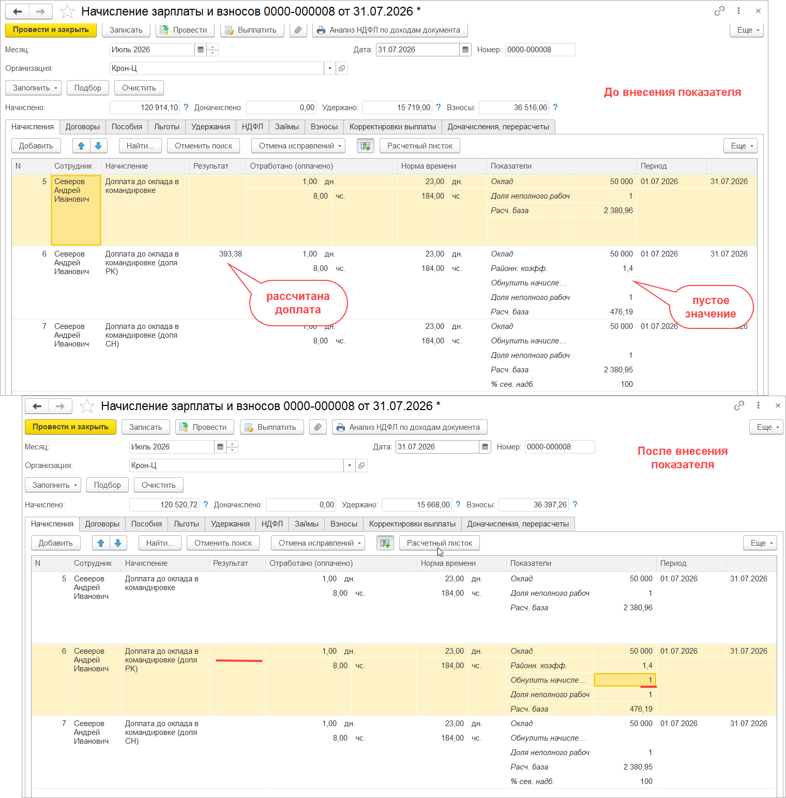Click the Выплатить button in top toolbar

pos(252,30)
